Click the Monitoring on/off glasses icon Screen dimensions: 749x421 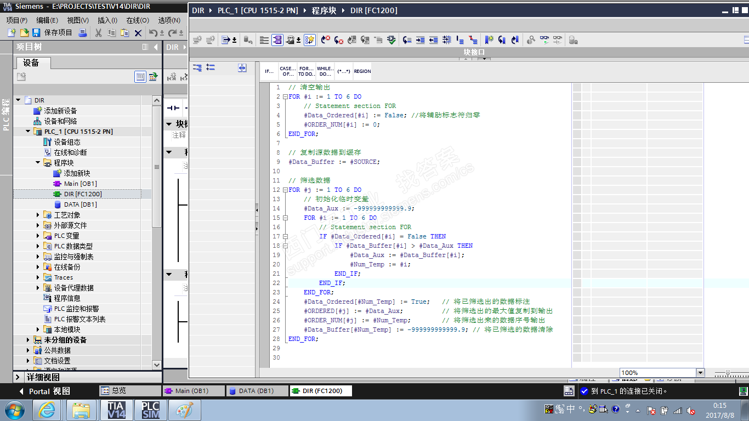coord(544,39)
